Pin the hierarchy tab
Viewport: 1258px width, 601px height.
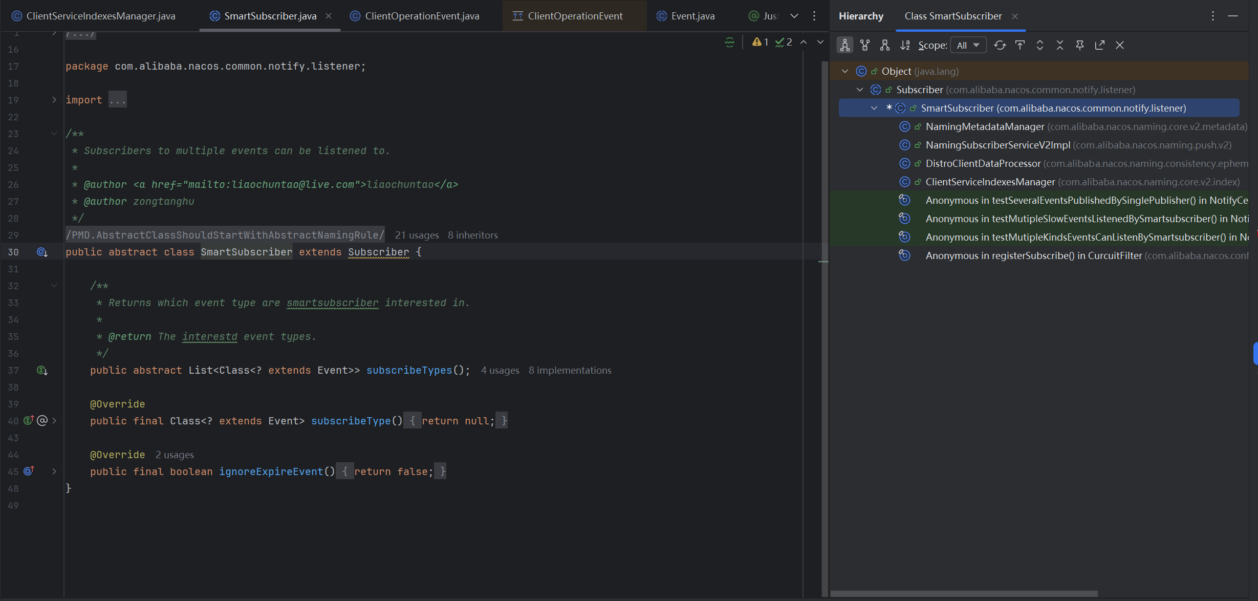[1079, 45]
